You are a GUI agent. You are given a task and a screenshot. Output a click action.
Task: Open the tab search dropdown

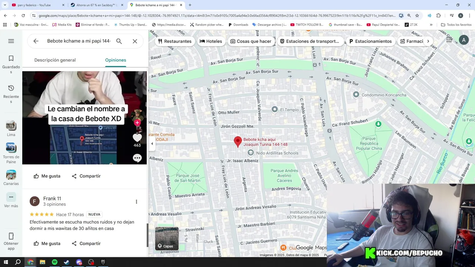tap(5, 5)
